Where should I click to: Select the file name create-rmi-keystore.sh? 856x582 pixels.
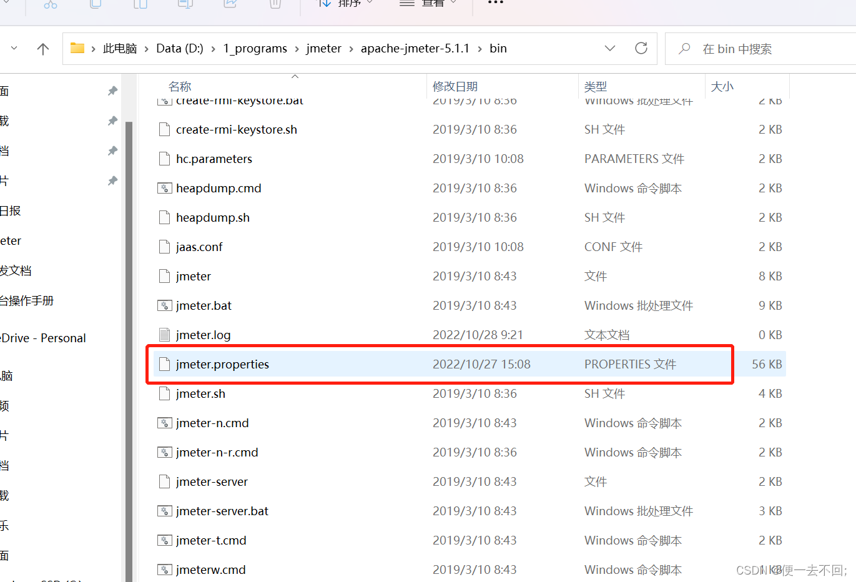coord(237,129)
